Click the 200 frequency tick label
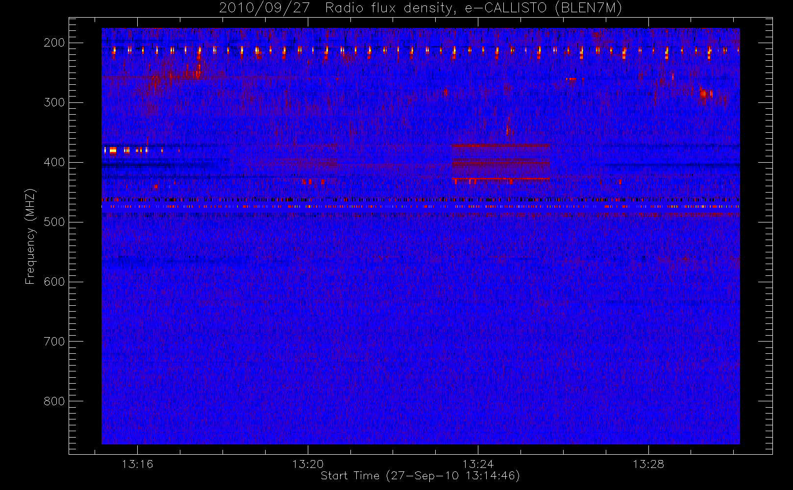 coord(54,43)
